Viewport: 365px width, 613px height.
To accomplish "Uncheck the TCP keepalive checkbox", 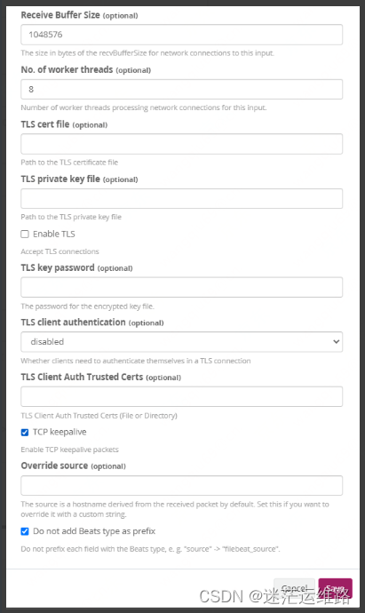I will click(x=25, y=433).
